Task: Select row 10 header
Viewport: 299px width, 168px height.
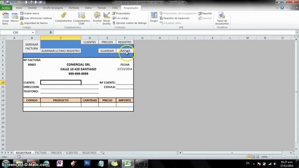Action: [3, 82]
